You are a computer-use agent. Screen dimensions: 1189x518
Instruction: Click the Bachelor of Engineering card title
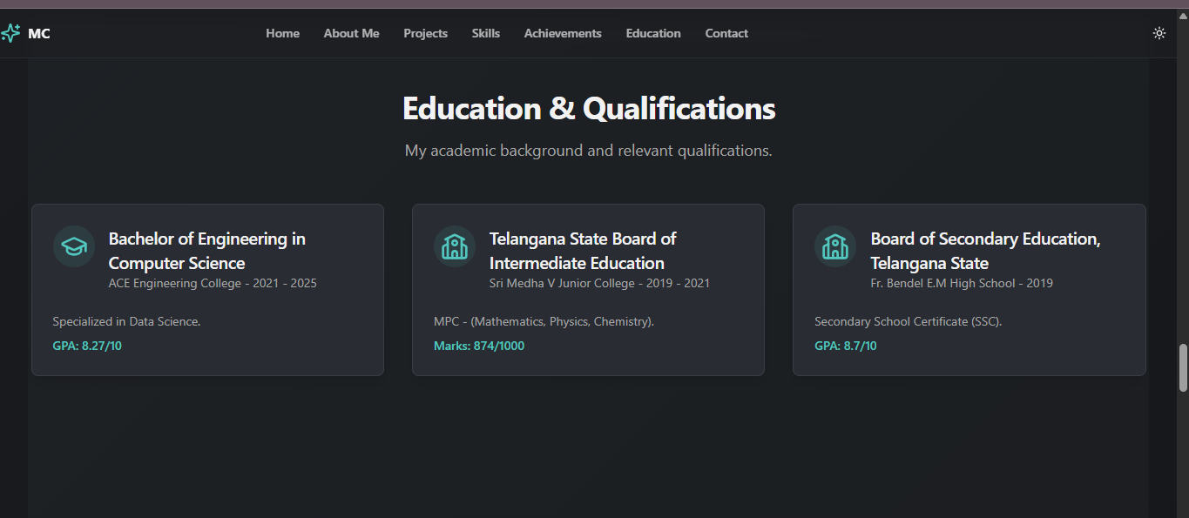[x=207, y=251]
